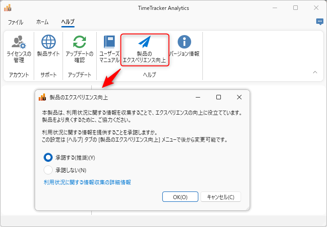Open 利用状況に関する情報収集の詳細情報 link

[87, 182]
